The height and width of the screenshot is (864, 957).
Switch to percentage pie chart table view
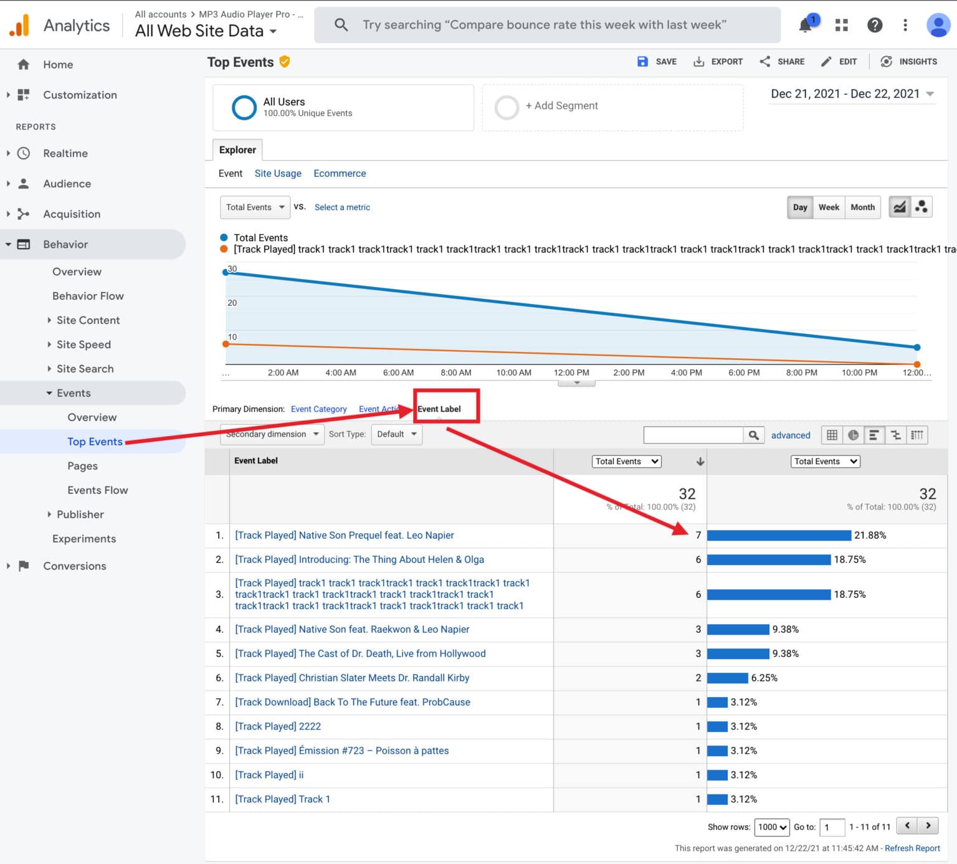click(853, 435)
